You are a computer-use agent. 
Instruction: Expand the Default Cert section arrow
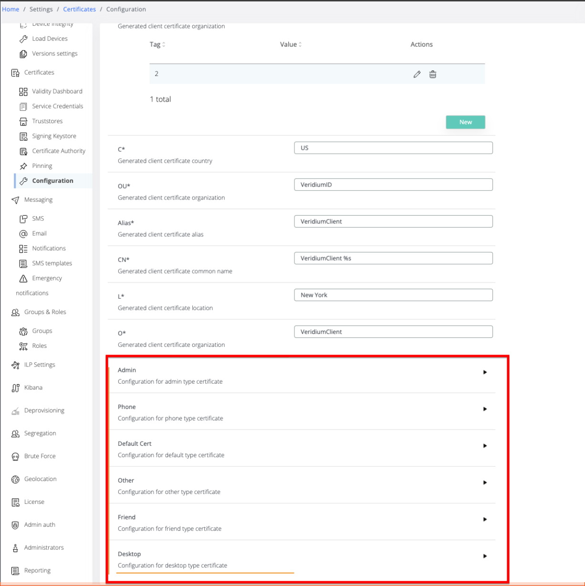485,446
